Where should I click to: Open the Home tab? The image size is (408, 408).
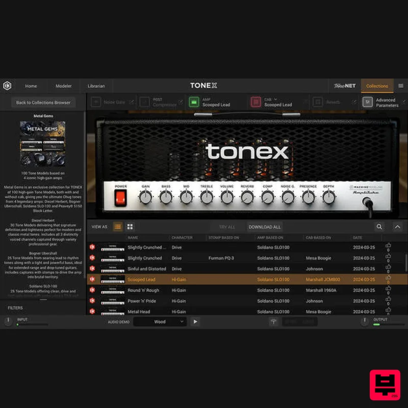click(x=31, y=86)
